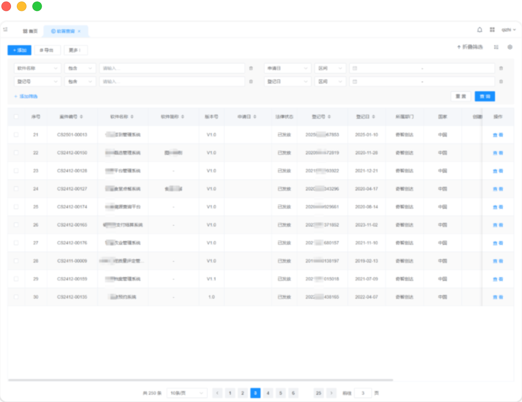Expand the 10条/页 page size dropdown
Image resolution: width=522 pixels, height=402 pixels.
tap(187, 393)
